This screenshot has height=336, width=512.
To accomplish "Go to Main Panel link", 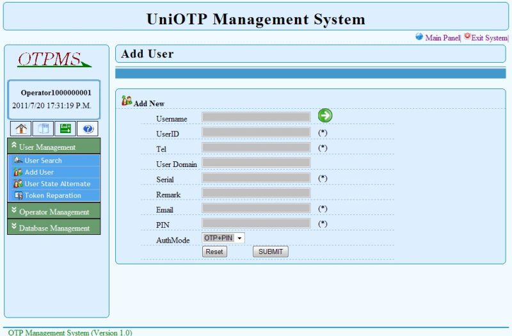I will 442,38.
